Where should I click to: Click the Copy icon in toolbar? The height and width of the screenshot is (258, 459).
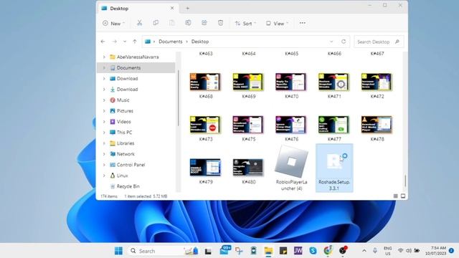[x=156, y=23]
